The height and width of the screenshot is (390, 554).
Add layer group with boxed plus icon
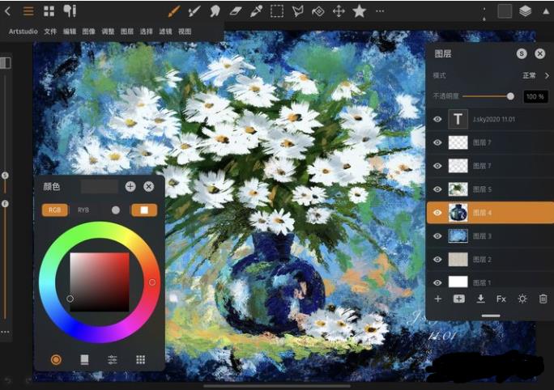click(458, 299)
